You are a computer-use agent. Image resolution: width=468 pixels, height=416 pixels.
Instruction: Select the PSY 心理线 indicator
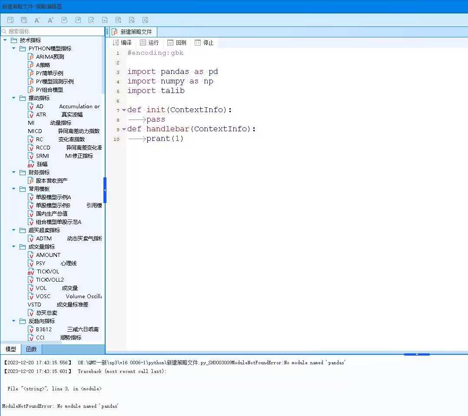[52, 263]
